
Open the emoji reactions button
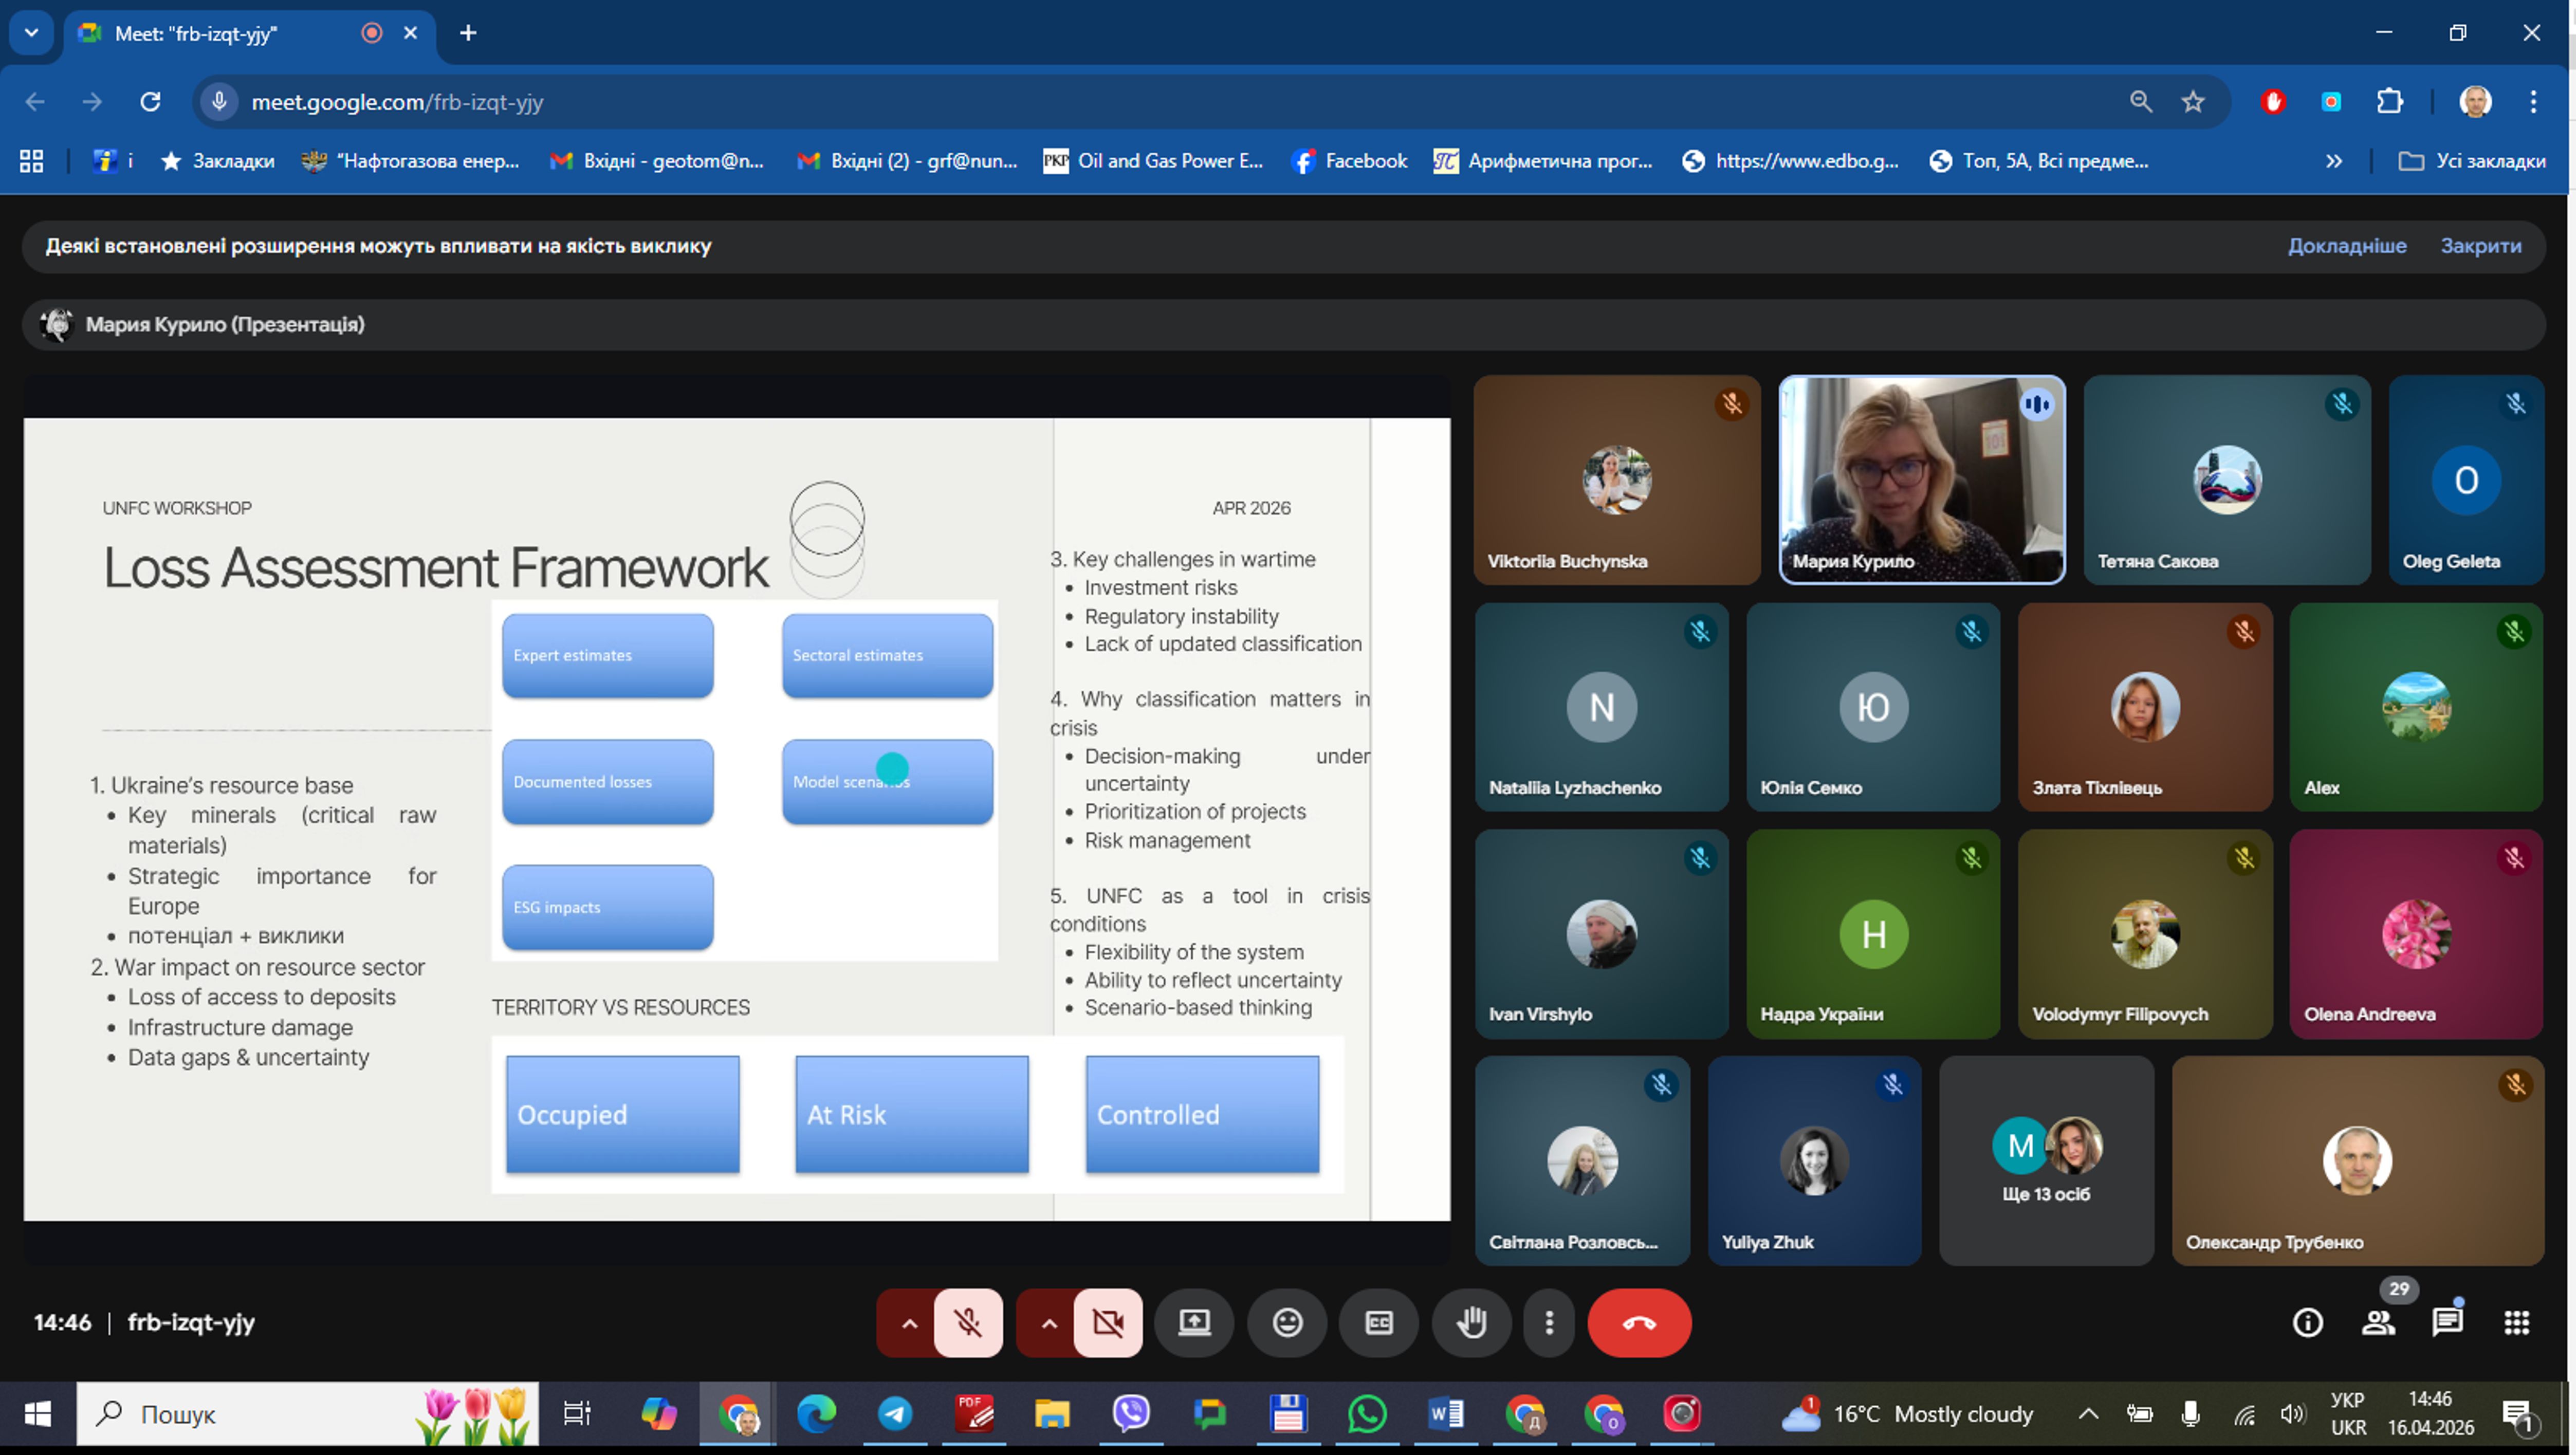pos(1287,1322)
